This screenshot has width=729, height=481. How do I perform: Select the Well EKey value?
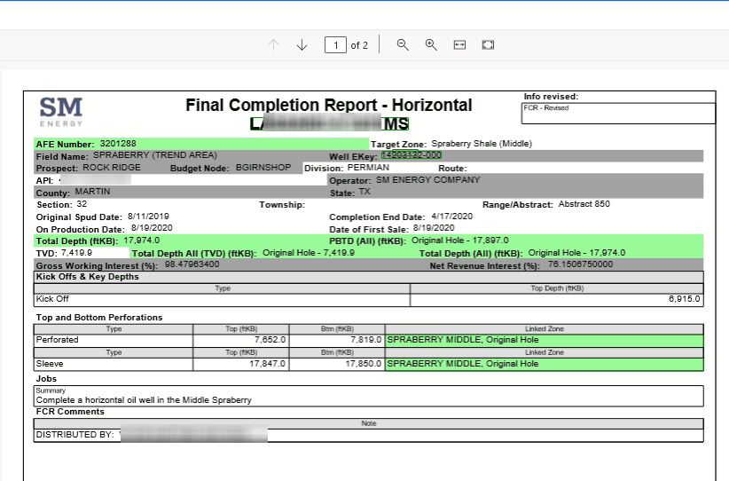coord(411,155)
